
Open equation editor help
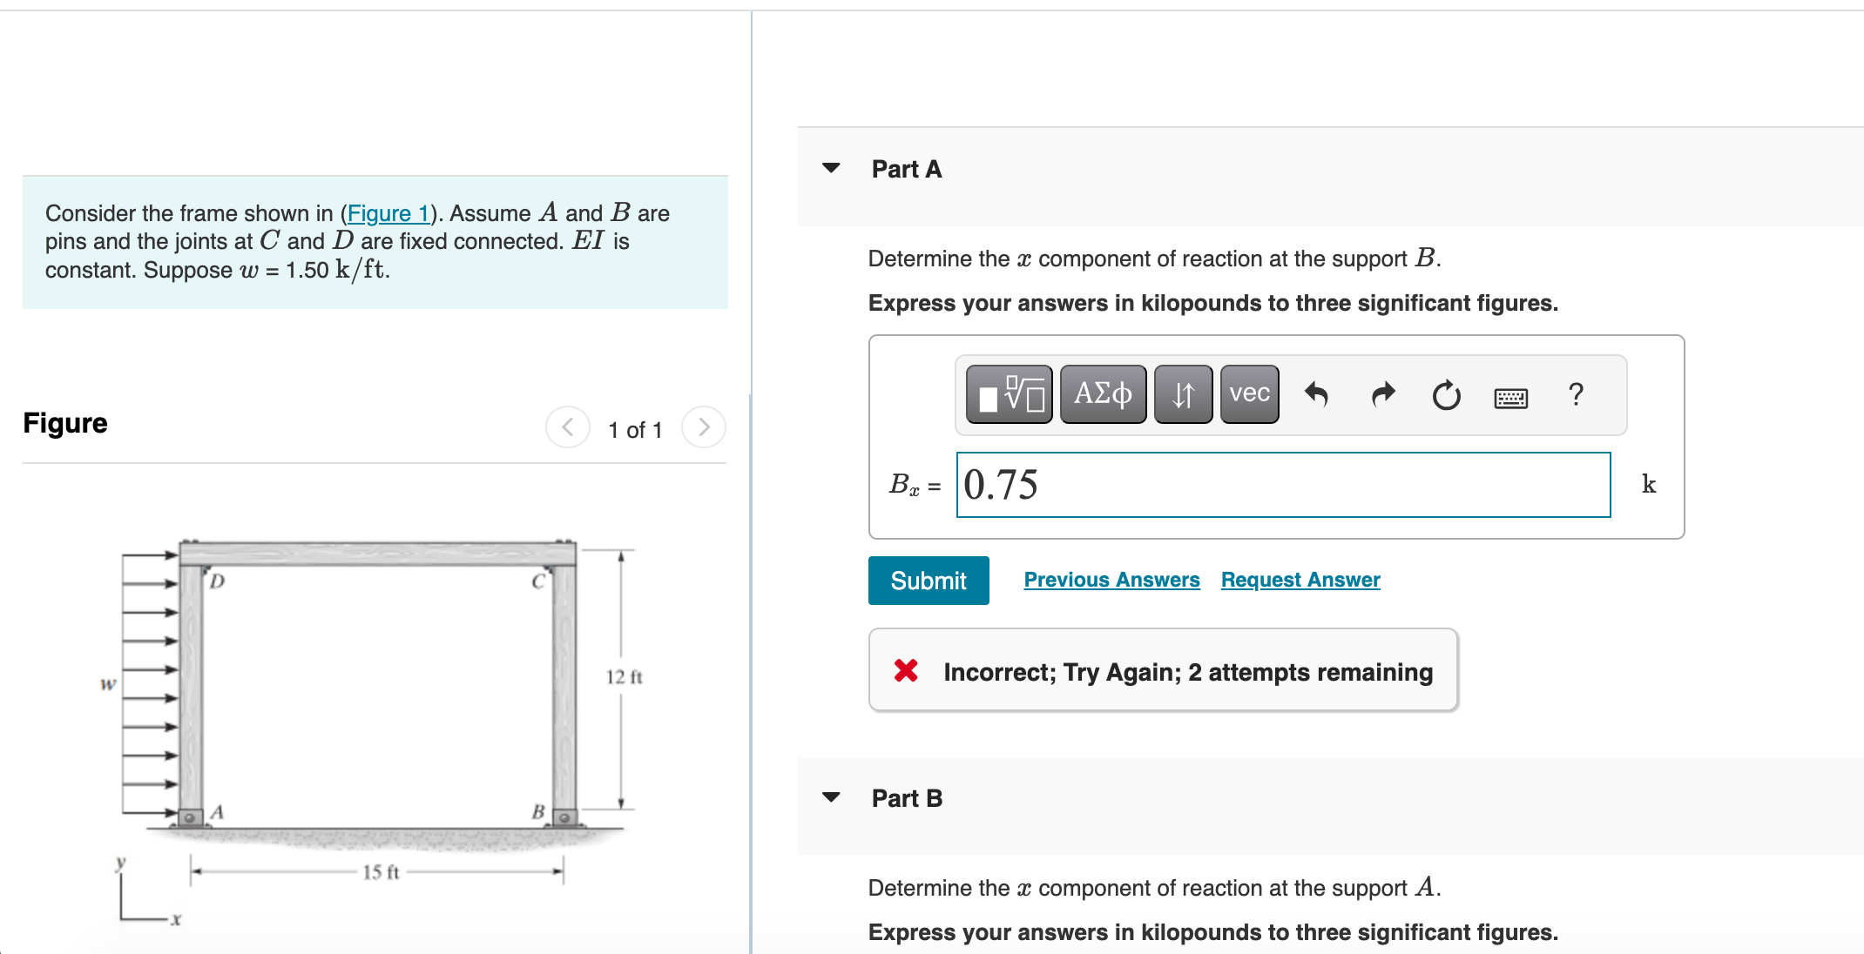(x=1577, y=396)
